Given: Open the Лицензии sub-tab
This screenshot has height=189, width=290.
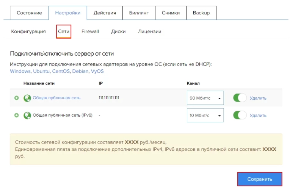Looking at the screenshot, I should (x=149, y=31).
